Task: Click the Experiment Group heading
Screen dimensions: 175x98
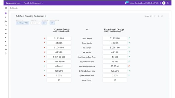Action: [114, 30]
